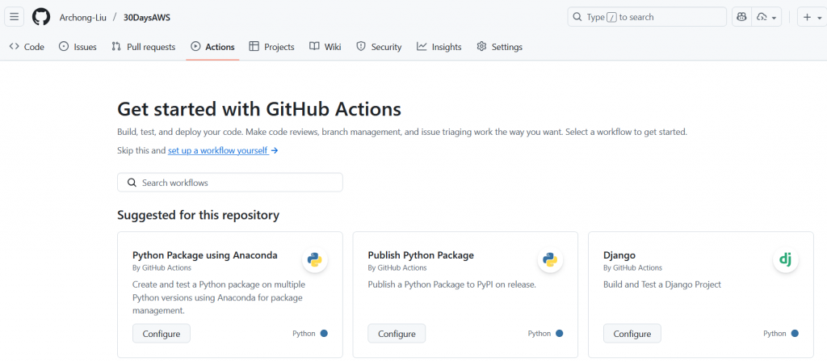The width and height of the screenshot is (827, 362).
Task: Open the Copilot chat icon
Action: click(x=741, y=17)
